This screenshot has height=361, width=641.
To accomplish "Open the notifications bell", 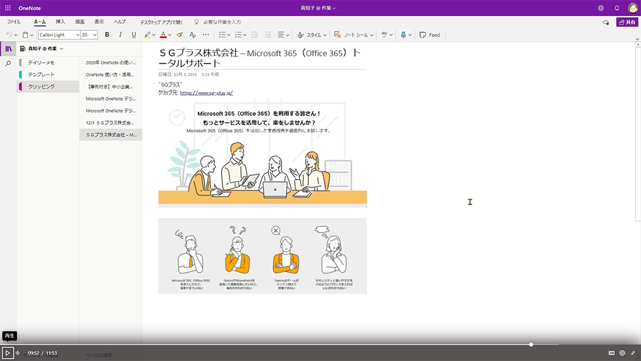I will [617, 8].
